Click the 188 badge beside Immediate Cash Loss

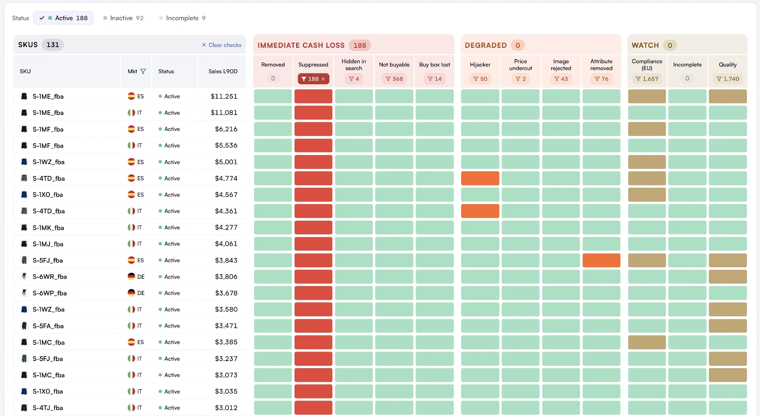click(359, 45)
